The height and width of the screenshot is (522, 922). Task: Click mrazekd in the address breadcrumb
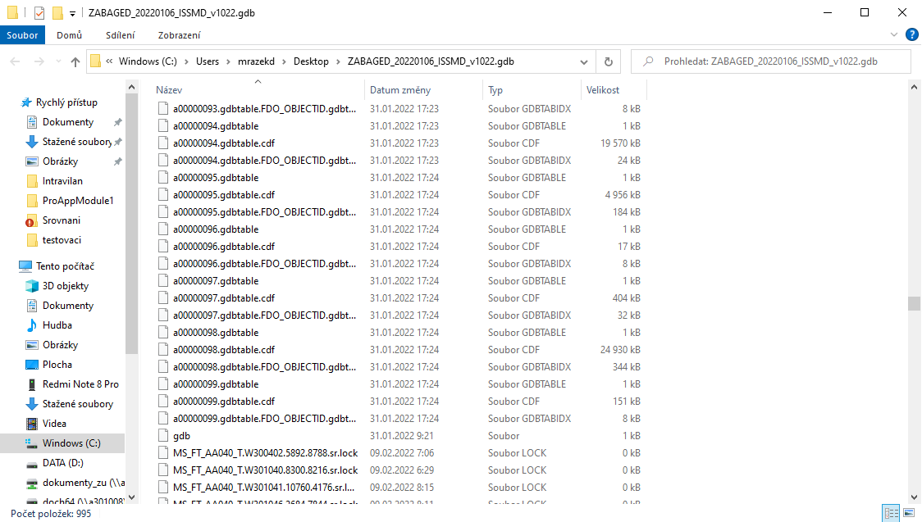(256, 61)
